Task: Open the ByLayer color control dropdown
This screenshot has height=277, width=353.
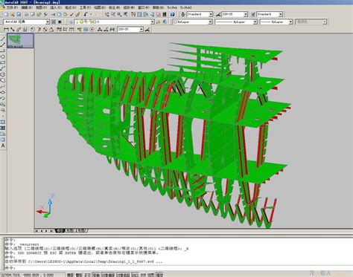Action: tap(193, 22)
